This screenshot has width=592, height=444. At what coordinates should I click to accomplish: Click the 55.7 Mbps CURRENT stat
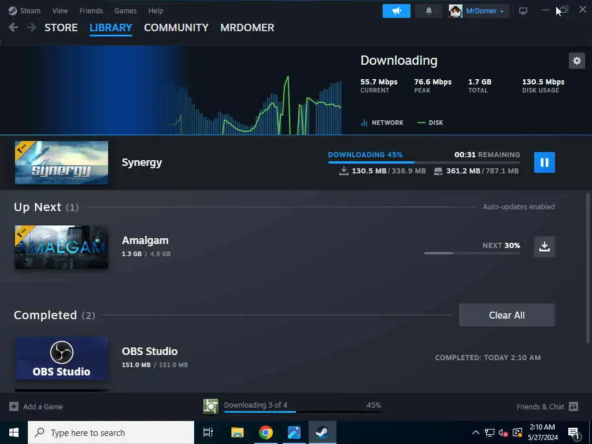[379, 86]
